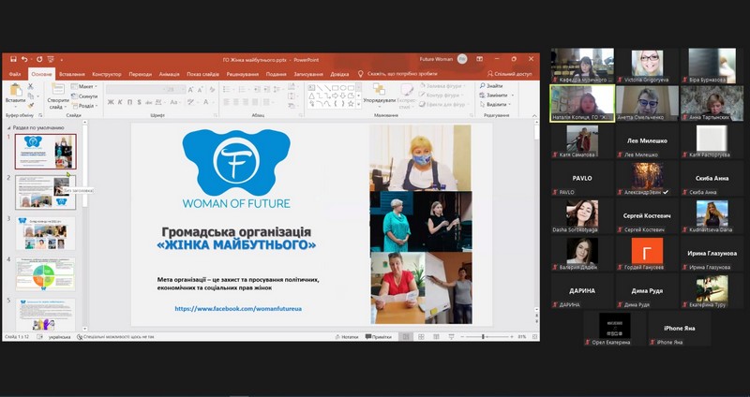Increase font size with the larger A icon
Viewport: 750px width, 397px height.
pyautogui.click(x=191, y=89)
